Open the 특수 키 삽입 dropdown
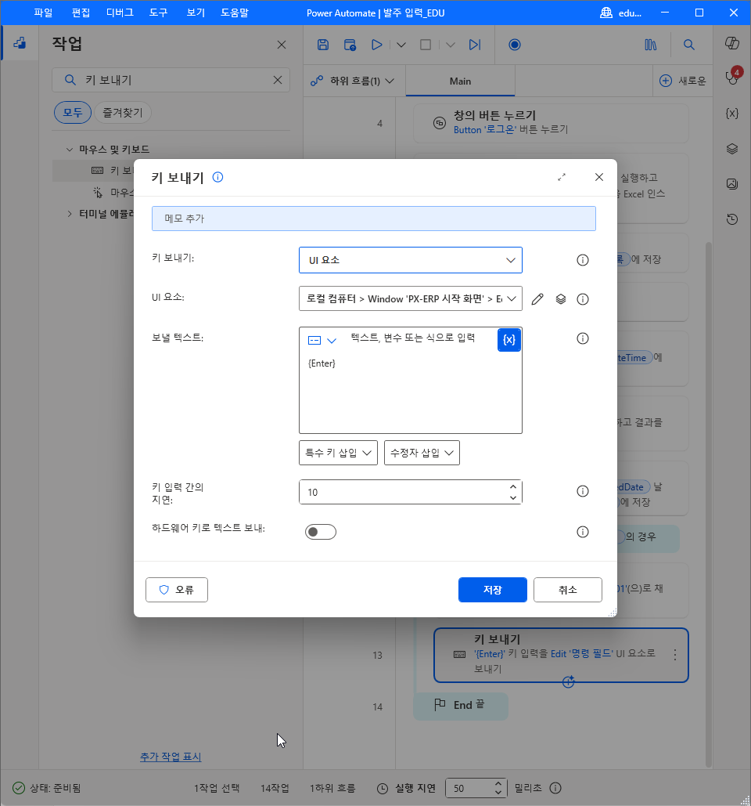This screenshot has width=751, height=806. (x=338, y=453)
